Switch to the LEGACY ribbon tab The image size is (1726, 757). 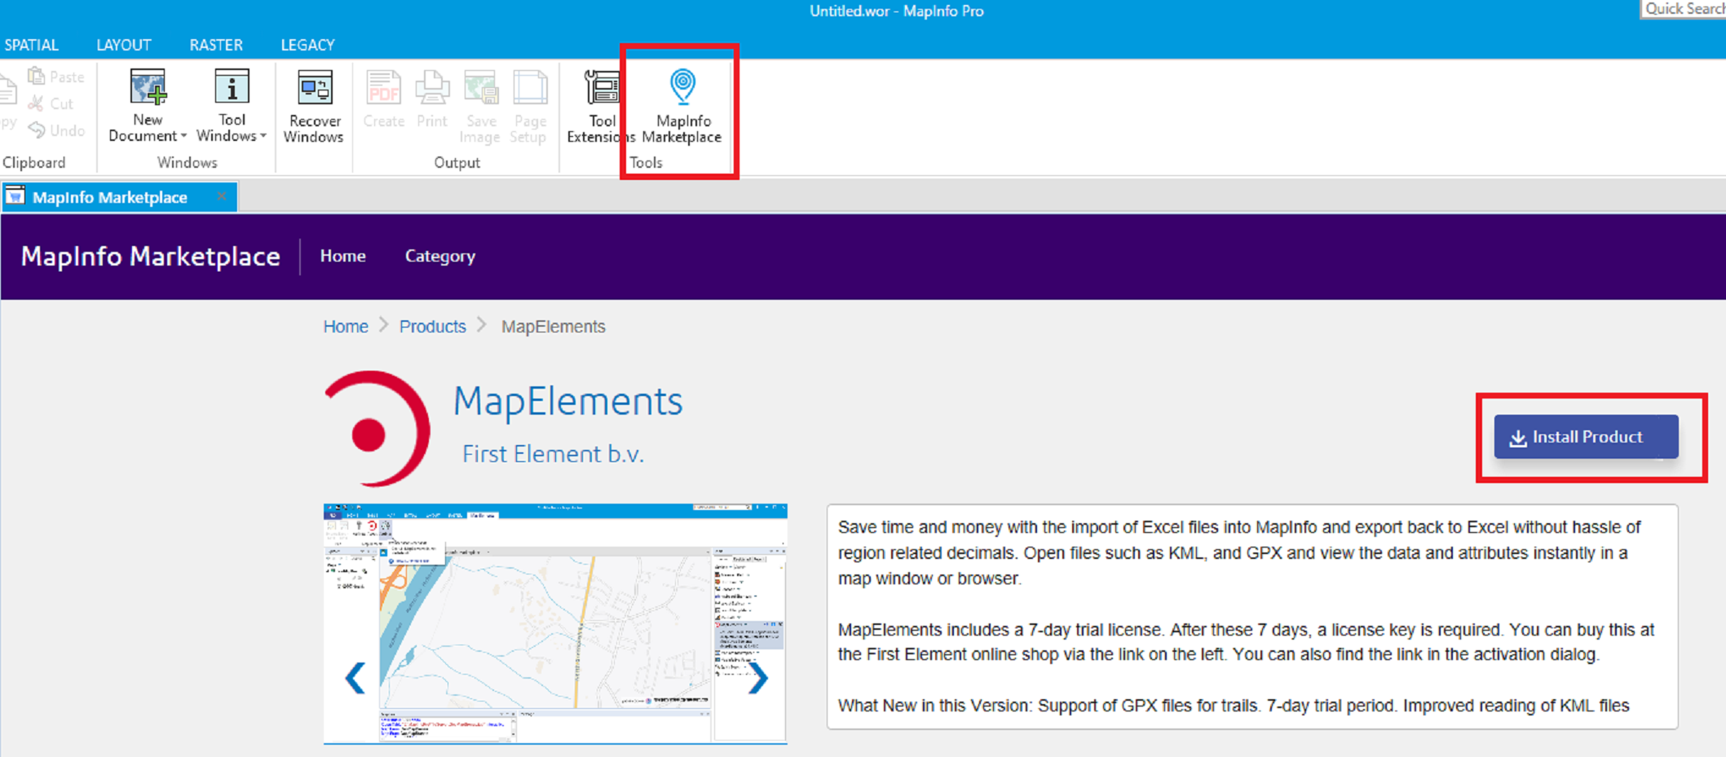307,45
